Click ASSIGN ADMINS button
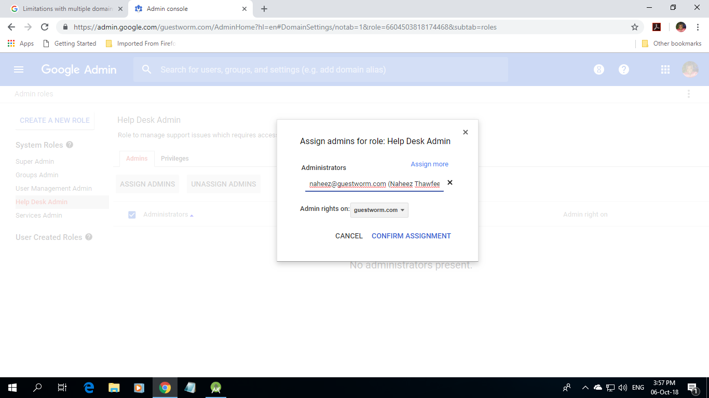This screenshot has height=398, width=709. pyautogui.click(x=147, y=184)
